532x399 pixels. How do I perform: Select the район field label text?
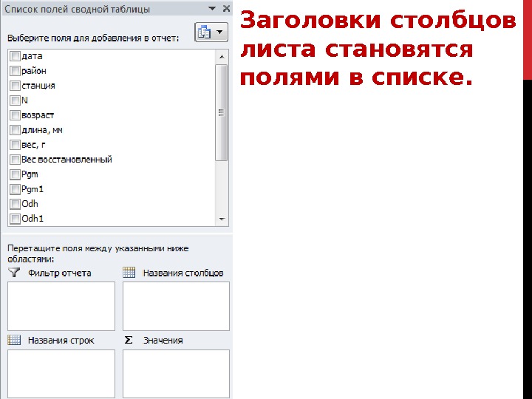[34, 71]
